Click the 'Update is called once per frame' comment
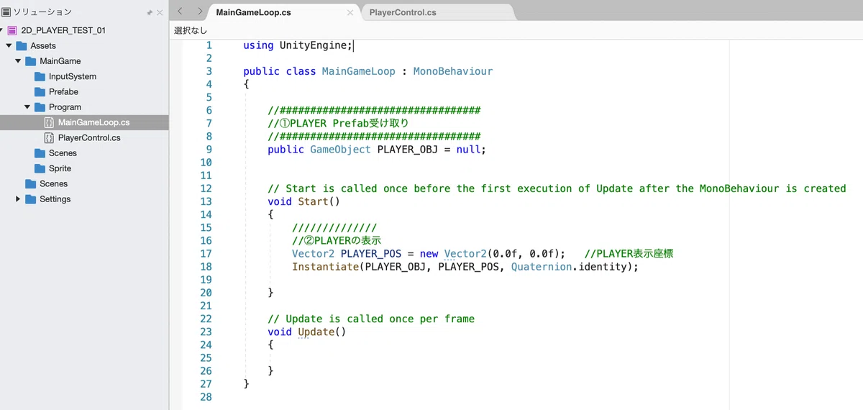This screenshot has width=863, height=410. tap(371, 319)
